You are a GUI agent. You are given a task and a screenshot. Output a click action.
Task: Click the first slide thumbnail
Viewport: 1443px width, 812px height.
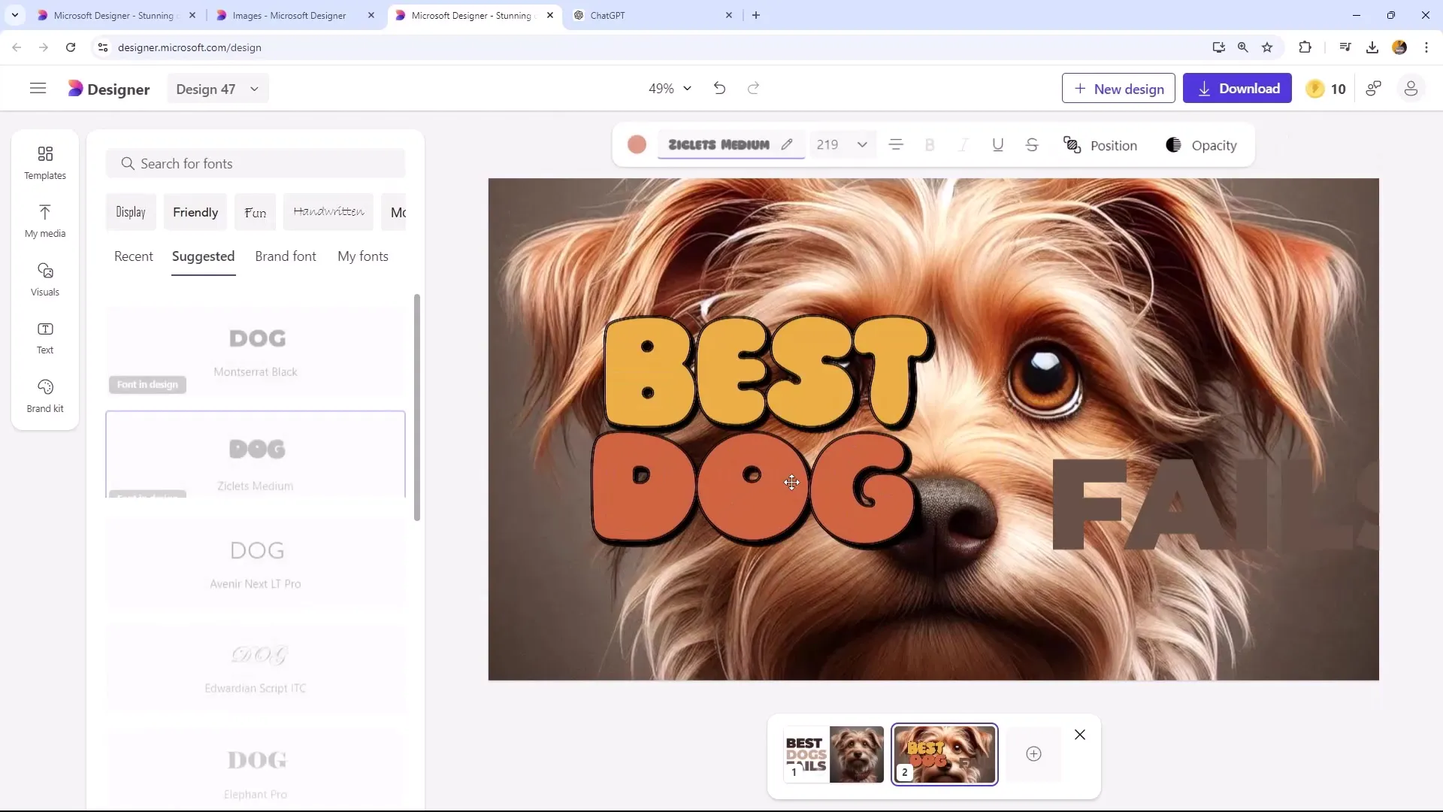(x=831, y=753)
